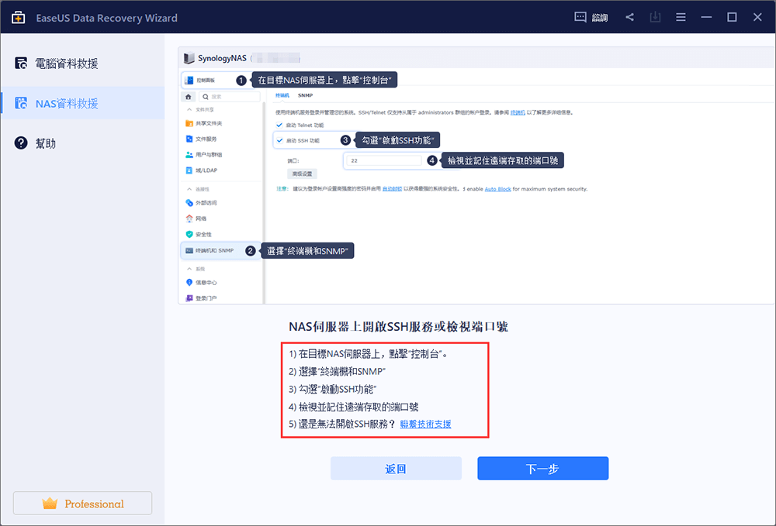Select NAS資料救援 in the sidebar

tap(82, 103)
